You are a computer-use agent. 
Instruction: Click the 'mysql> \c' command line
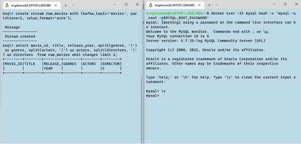tap(156, 91)
